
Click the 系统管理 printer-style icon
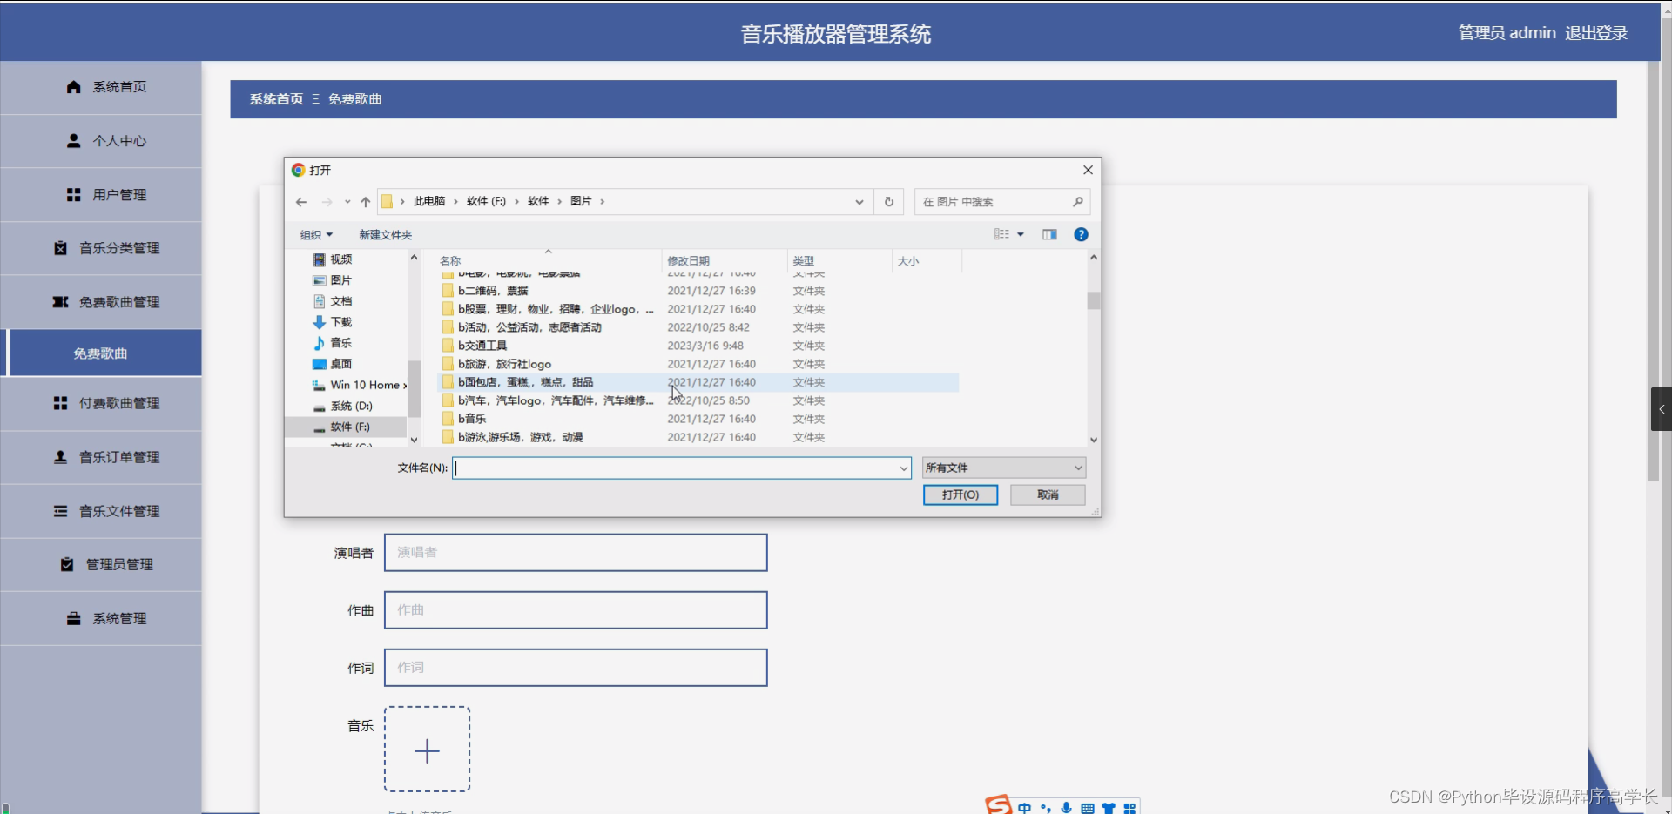72,618
